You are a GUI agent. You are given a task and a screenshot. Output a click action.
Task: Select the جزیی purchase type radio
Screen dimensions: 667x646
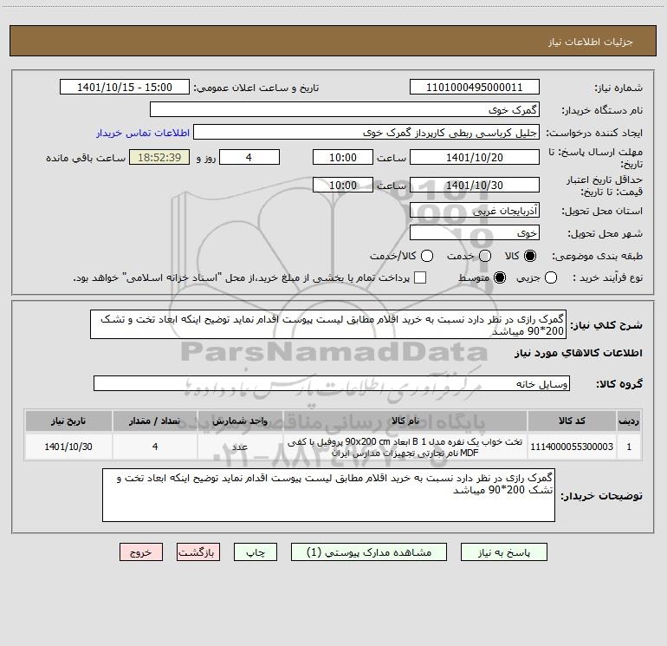coord(551,277)
